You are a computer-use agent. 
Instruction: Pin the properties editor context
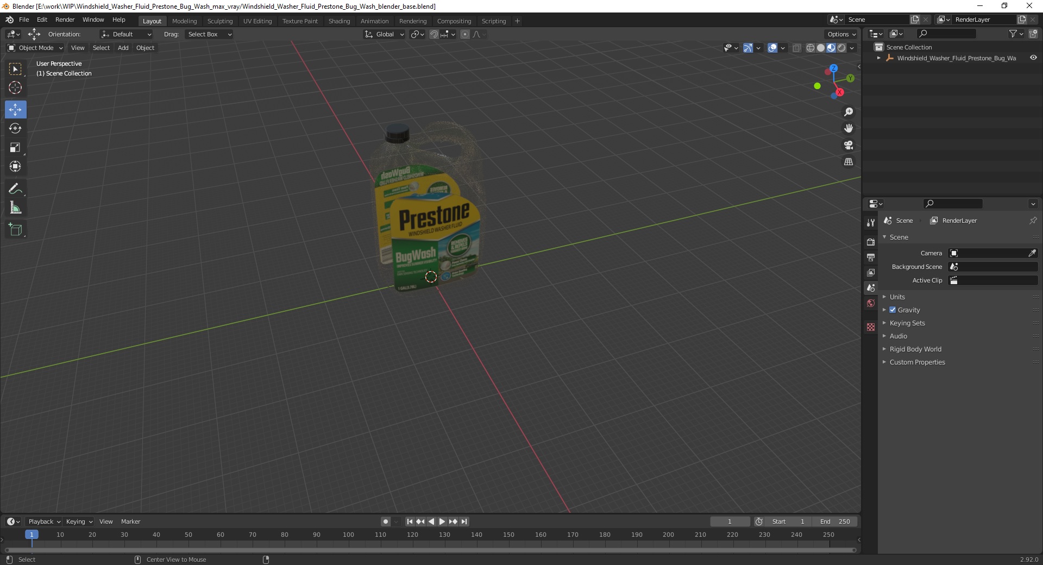click(1033, 221)
